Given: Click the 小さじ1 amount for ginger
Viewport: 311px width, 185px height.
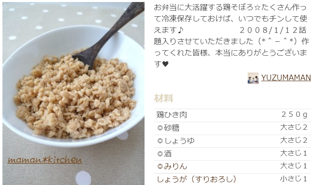Looking at the screenshot, I should tap(294, 179).
